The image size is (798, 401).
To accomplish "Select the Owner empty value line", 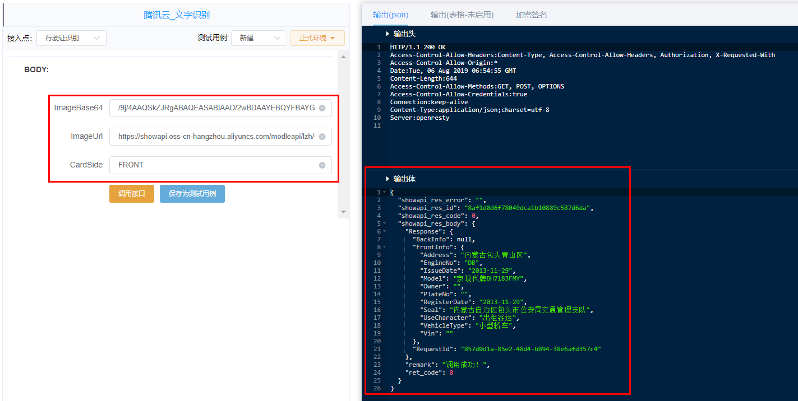I will coord(442,286).
